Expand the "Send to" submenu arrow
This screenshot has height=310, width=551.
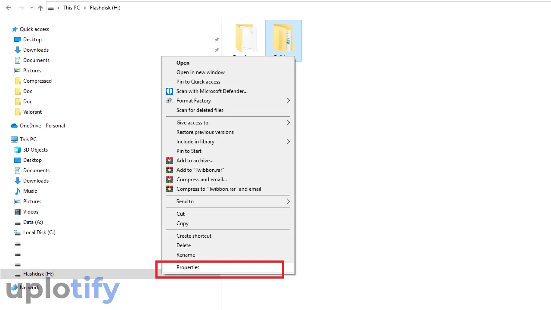[288, 201]
